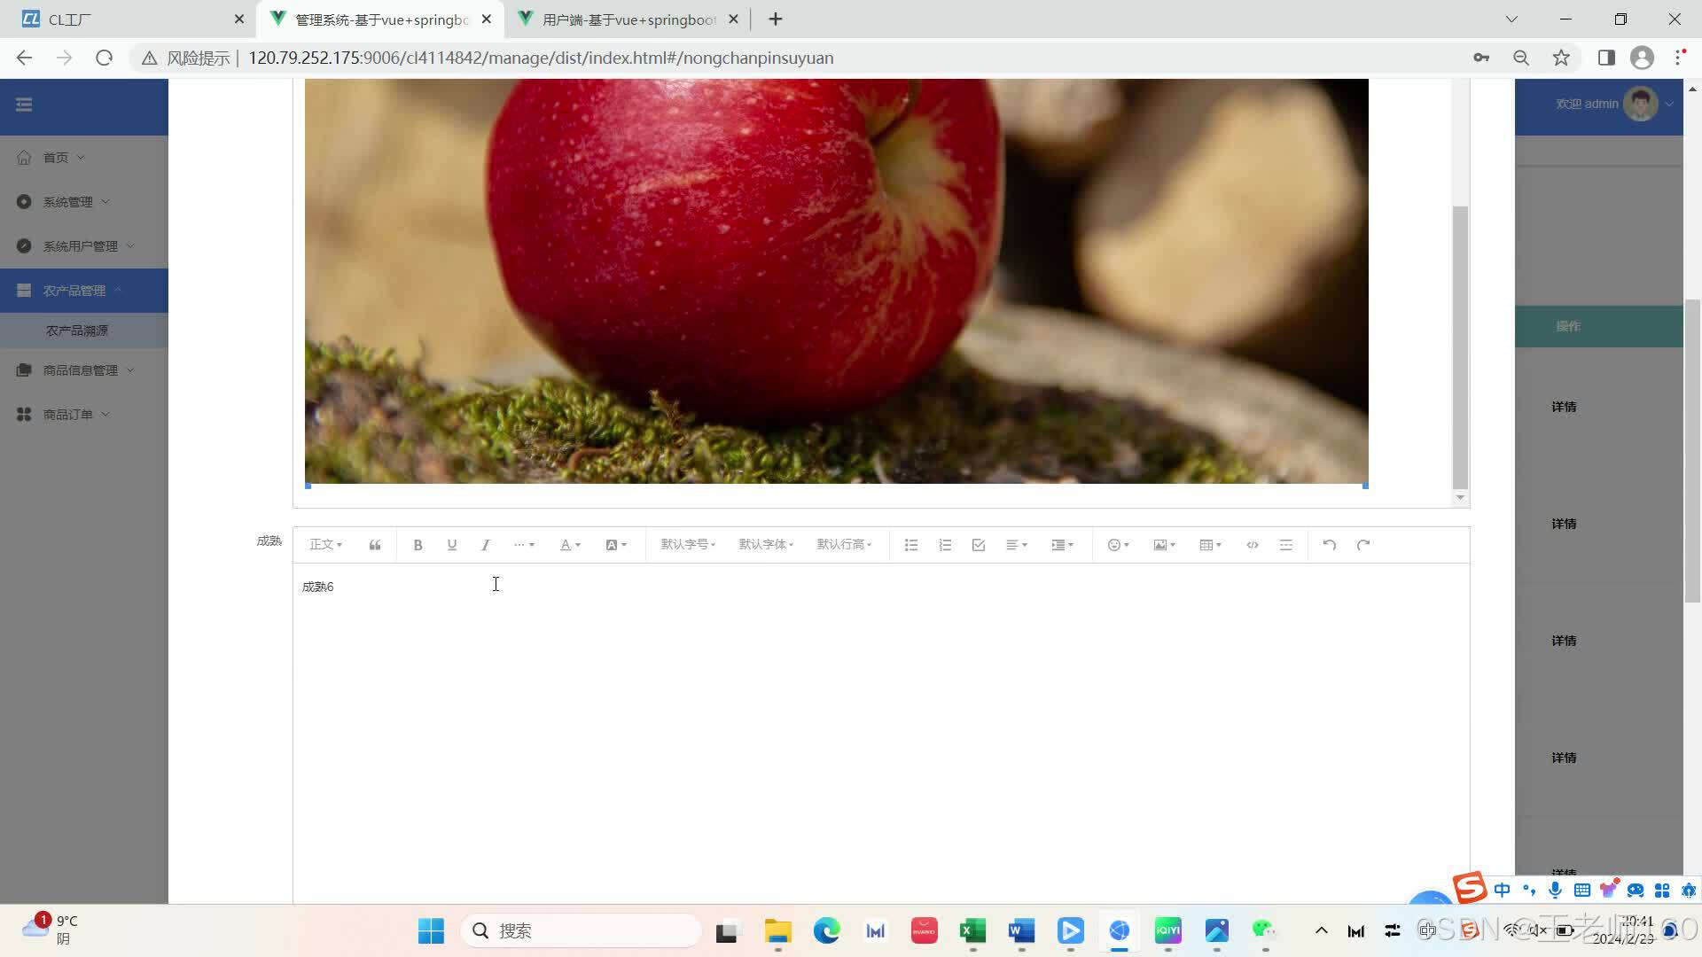Insert a horizontal divider line
The height and width of the screenshot is (957, 1702).
tap(1286, 545)
